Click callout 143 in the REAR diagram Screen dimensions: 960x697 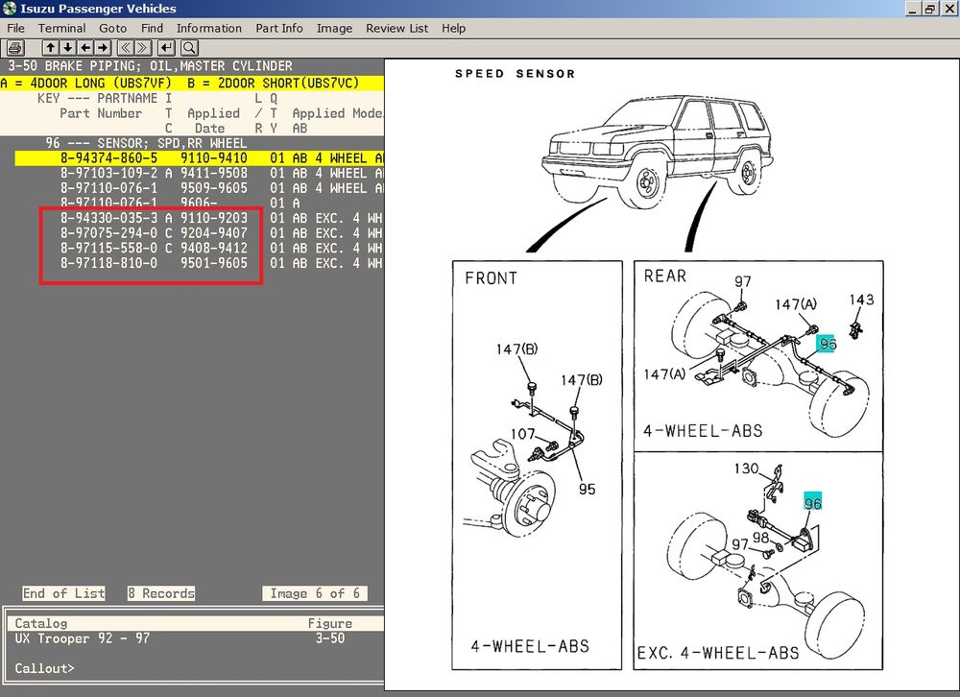click(x=861, y=300)
